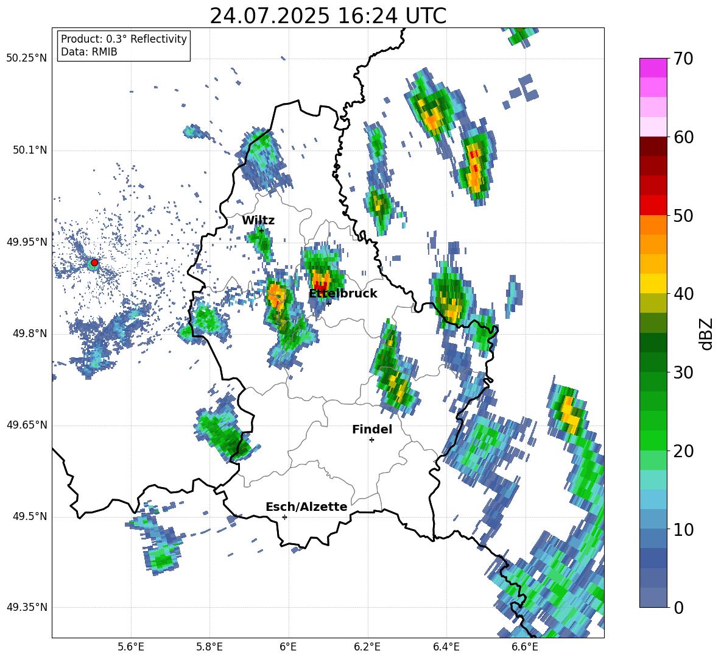721x659 pixels.
Task: Click the 6.6°E longitude label
Action: coord(525,647)
